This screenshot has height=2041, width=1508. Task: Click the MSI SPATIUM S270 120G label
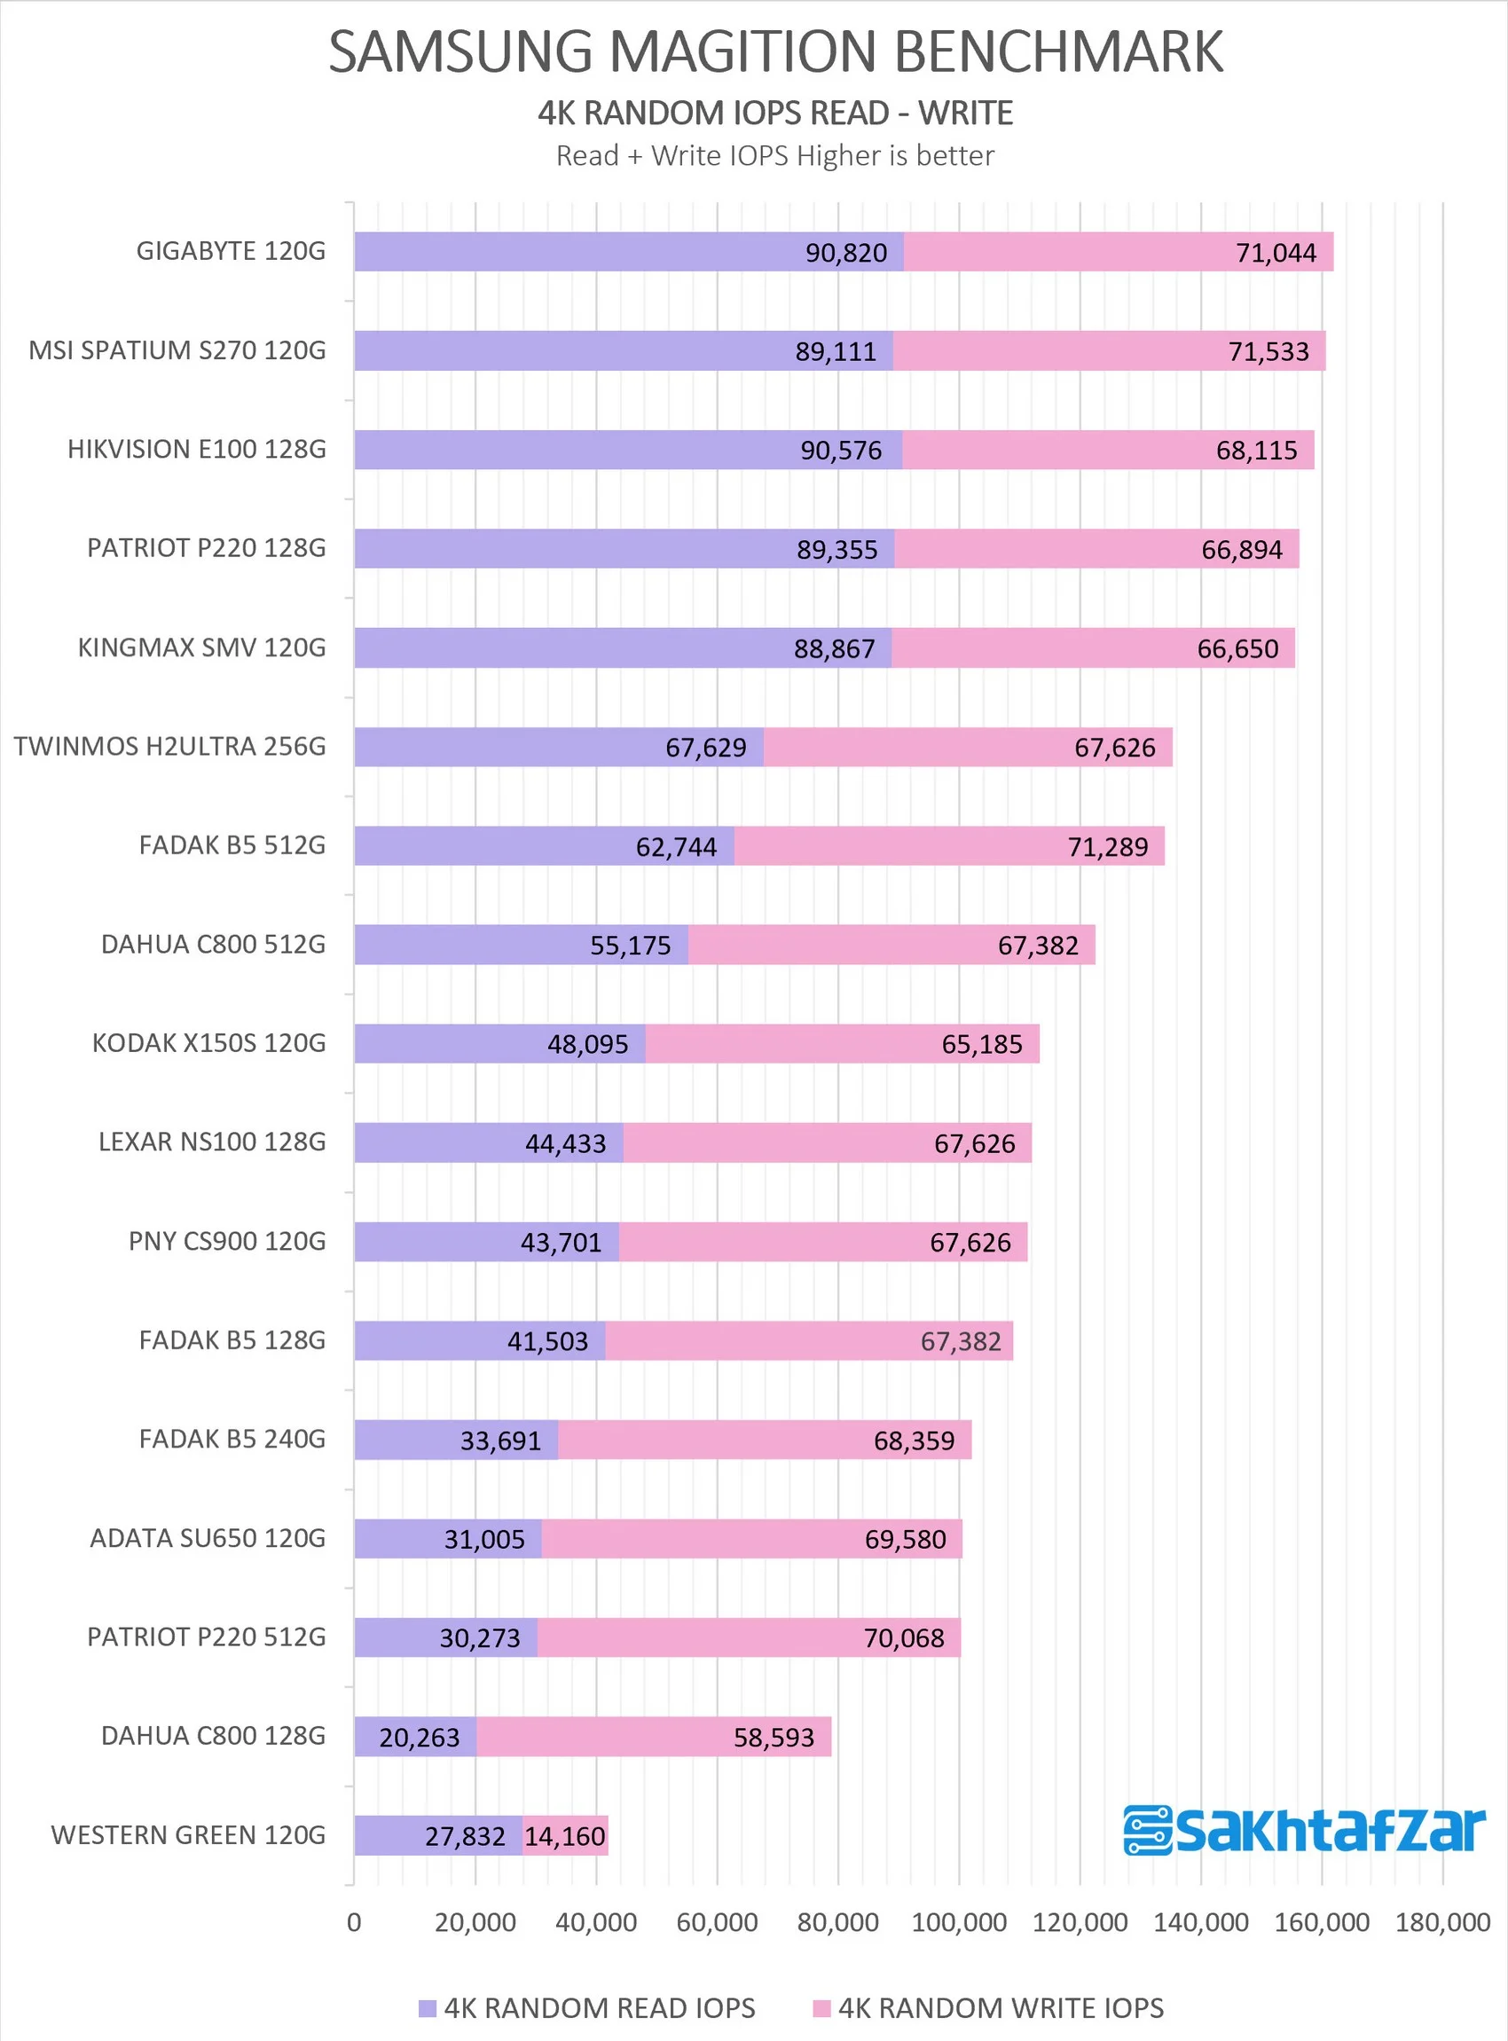(x=177, y=350)
